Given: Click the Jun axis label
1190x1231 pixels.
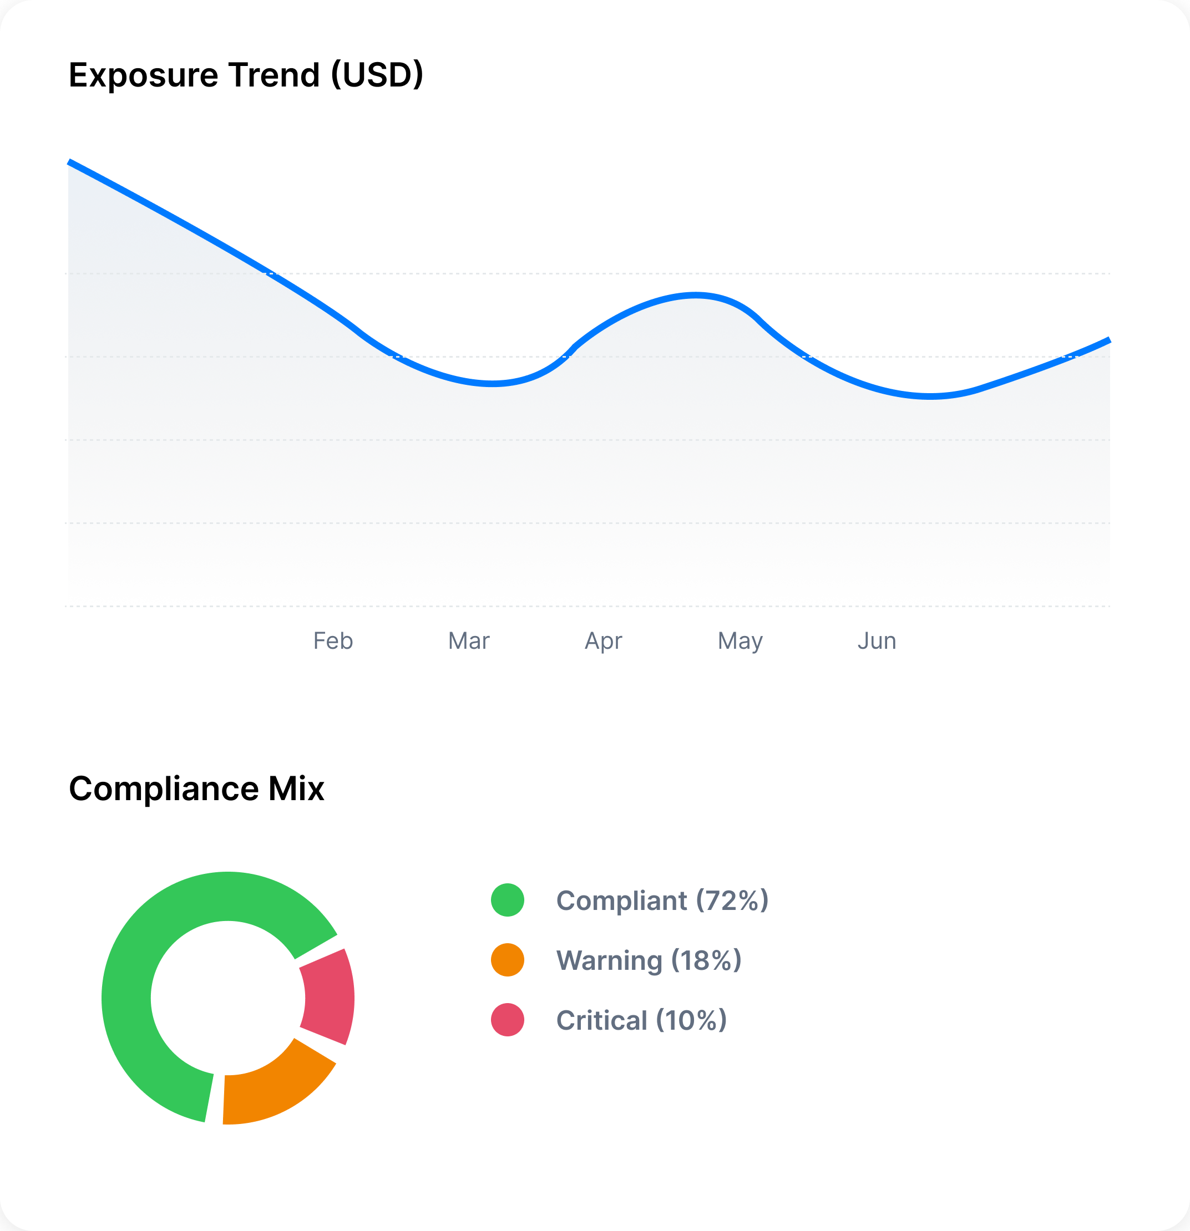Looking at the screenshot, I should 877,640.
